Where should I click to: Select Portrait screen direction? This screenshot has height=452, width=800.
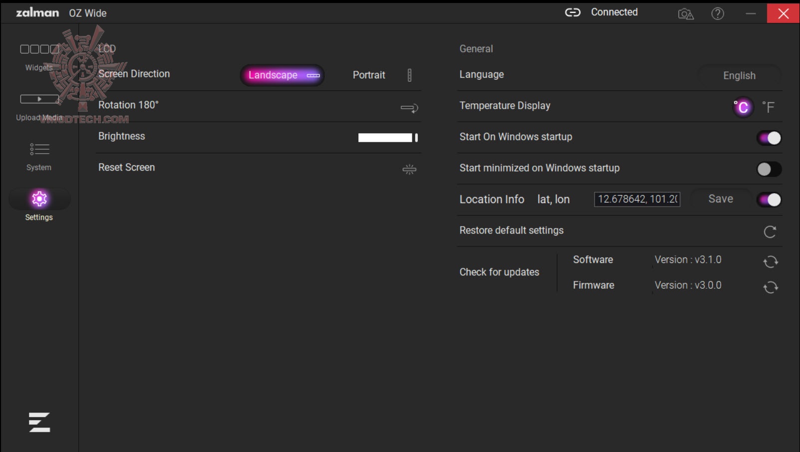(x=369, y=75)
